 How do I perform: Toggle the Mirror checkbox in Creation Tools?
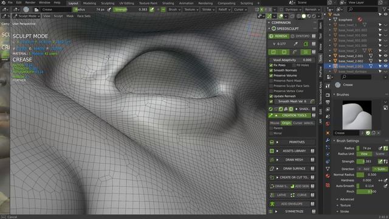click(x=271, y=133)
